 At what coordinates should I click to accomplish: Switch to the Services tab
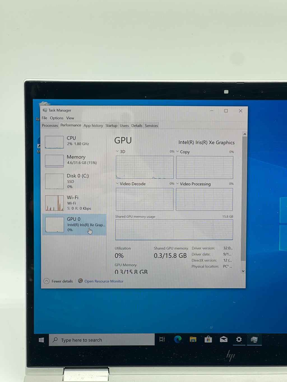click(151, 125)
